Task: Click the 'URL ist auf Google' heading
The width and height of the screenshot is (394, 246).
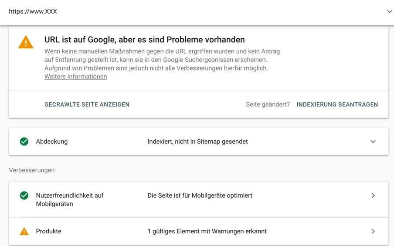Action: click(x=144, y=40)
